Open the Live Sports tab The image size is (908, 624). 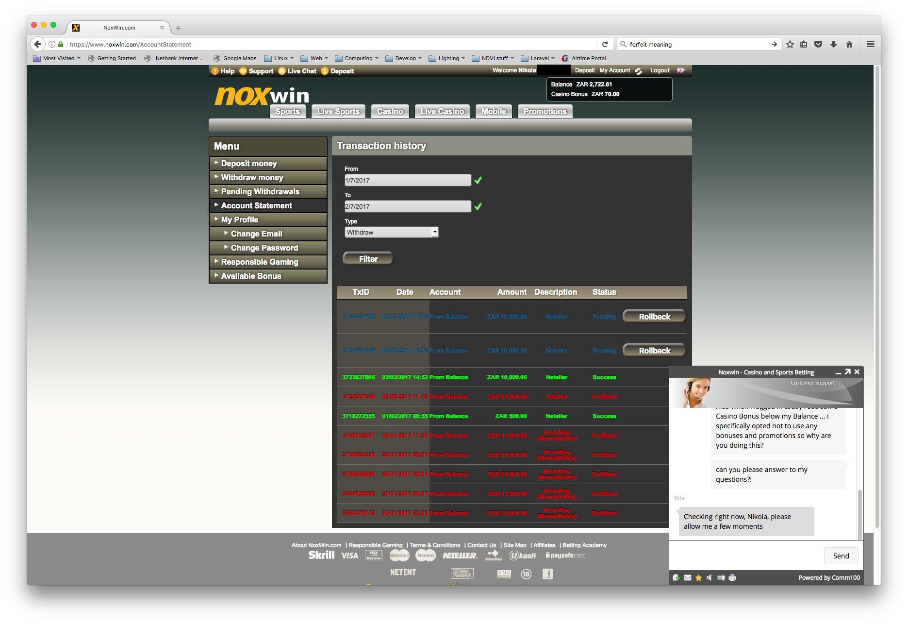[x=338, y=111]
